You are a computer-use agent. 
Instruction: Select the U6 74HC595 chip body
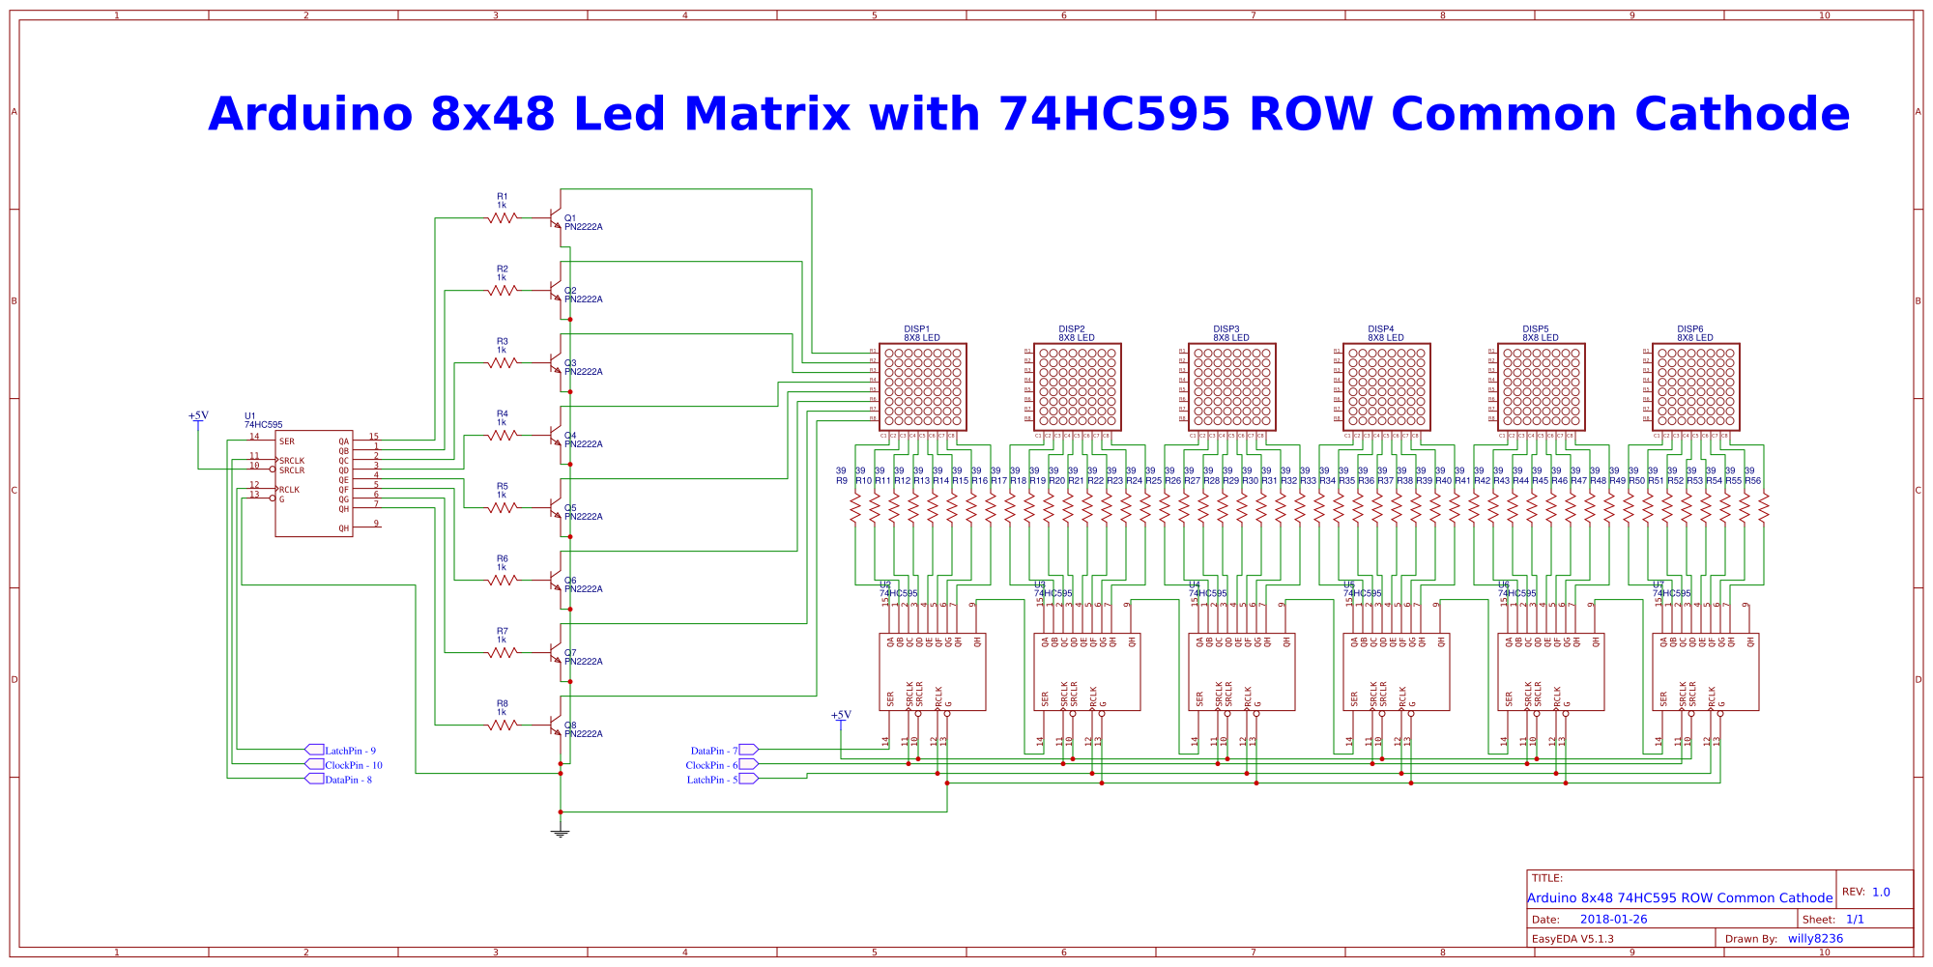pos(1551,672)
